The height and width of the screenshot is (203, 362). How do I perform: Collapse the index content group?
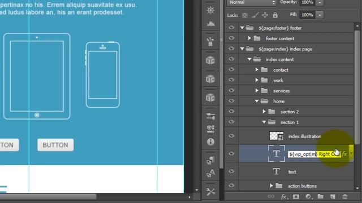[249, 59]
